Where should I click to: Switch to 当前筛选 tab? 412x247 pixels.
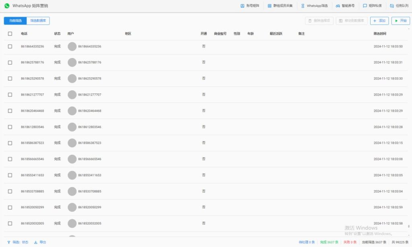(15, 21)
